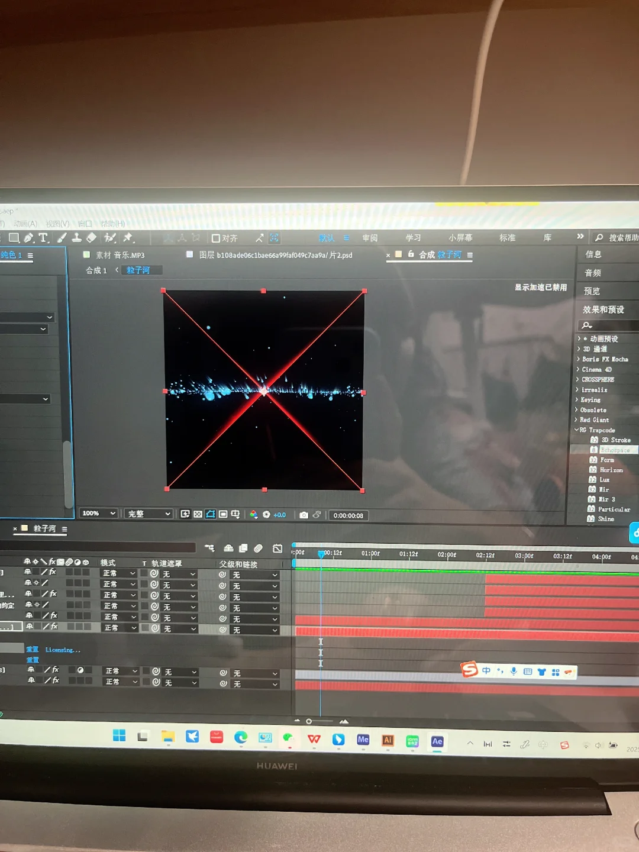The width and height of the screenshot is (639, 852).
Task: Open resolution 完整 dropdown
Action: 149,514
